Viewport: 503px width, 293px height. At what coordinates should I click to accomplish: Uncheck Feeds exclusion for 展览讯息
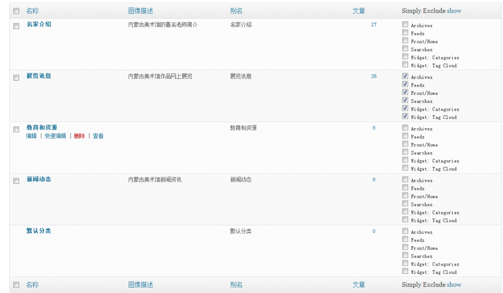(405, 84)
